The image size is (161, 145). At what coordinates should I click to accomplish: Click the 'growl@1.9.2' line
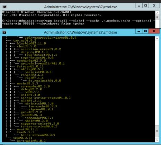[32, 112]
